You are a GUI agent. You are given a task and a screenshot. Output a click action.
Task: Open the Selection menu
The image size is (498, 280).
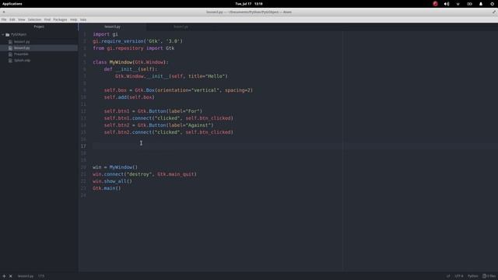[x=34, y=19]
